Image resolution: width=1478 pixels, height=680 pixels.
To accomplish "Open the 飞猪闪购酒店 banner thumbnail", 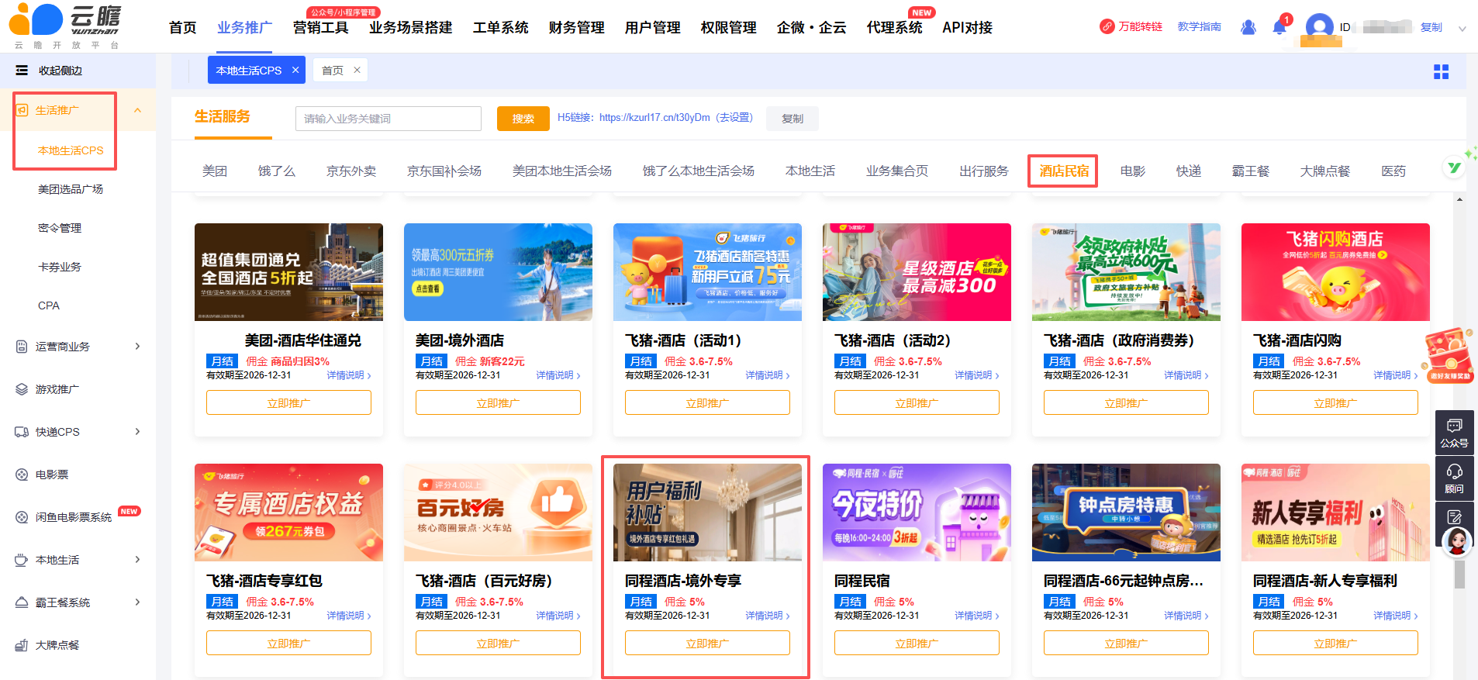I will click(1335, 272).
